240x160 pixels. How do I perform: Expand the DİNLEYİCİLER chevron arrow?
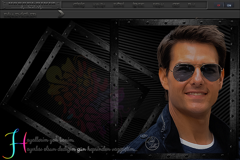[61, 14]
